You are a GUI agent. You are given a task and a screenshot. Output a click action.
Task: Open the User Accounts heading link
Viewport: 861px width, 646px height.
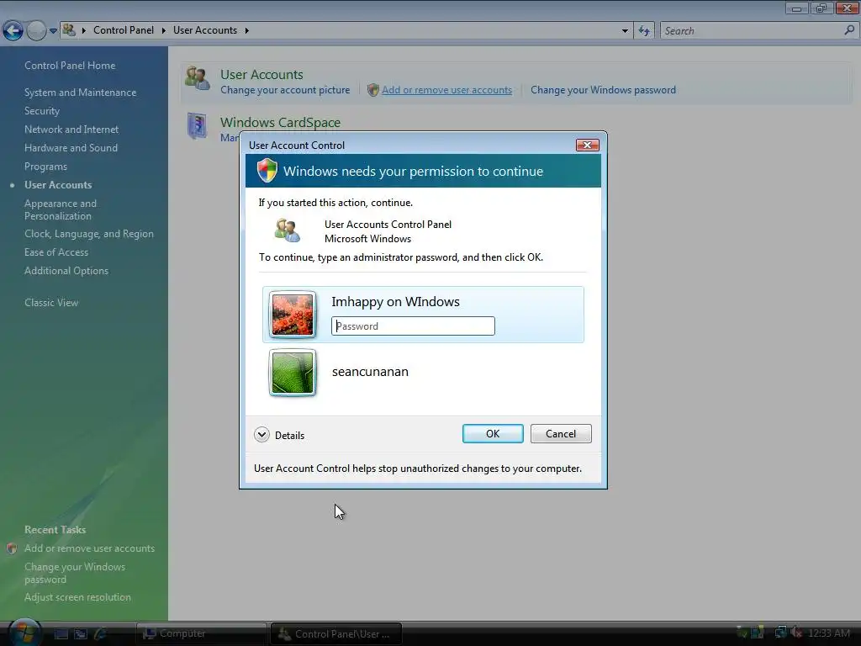[x=262, y=75]
